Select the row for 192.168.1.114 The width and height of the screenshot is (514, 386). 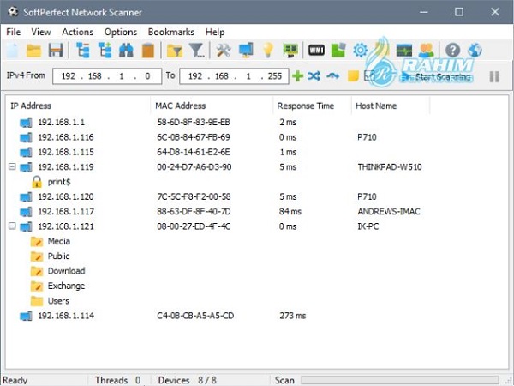tap(257, 316)
